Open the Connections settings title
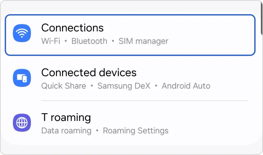 (72, 28)
